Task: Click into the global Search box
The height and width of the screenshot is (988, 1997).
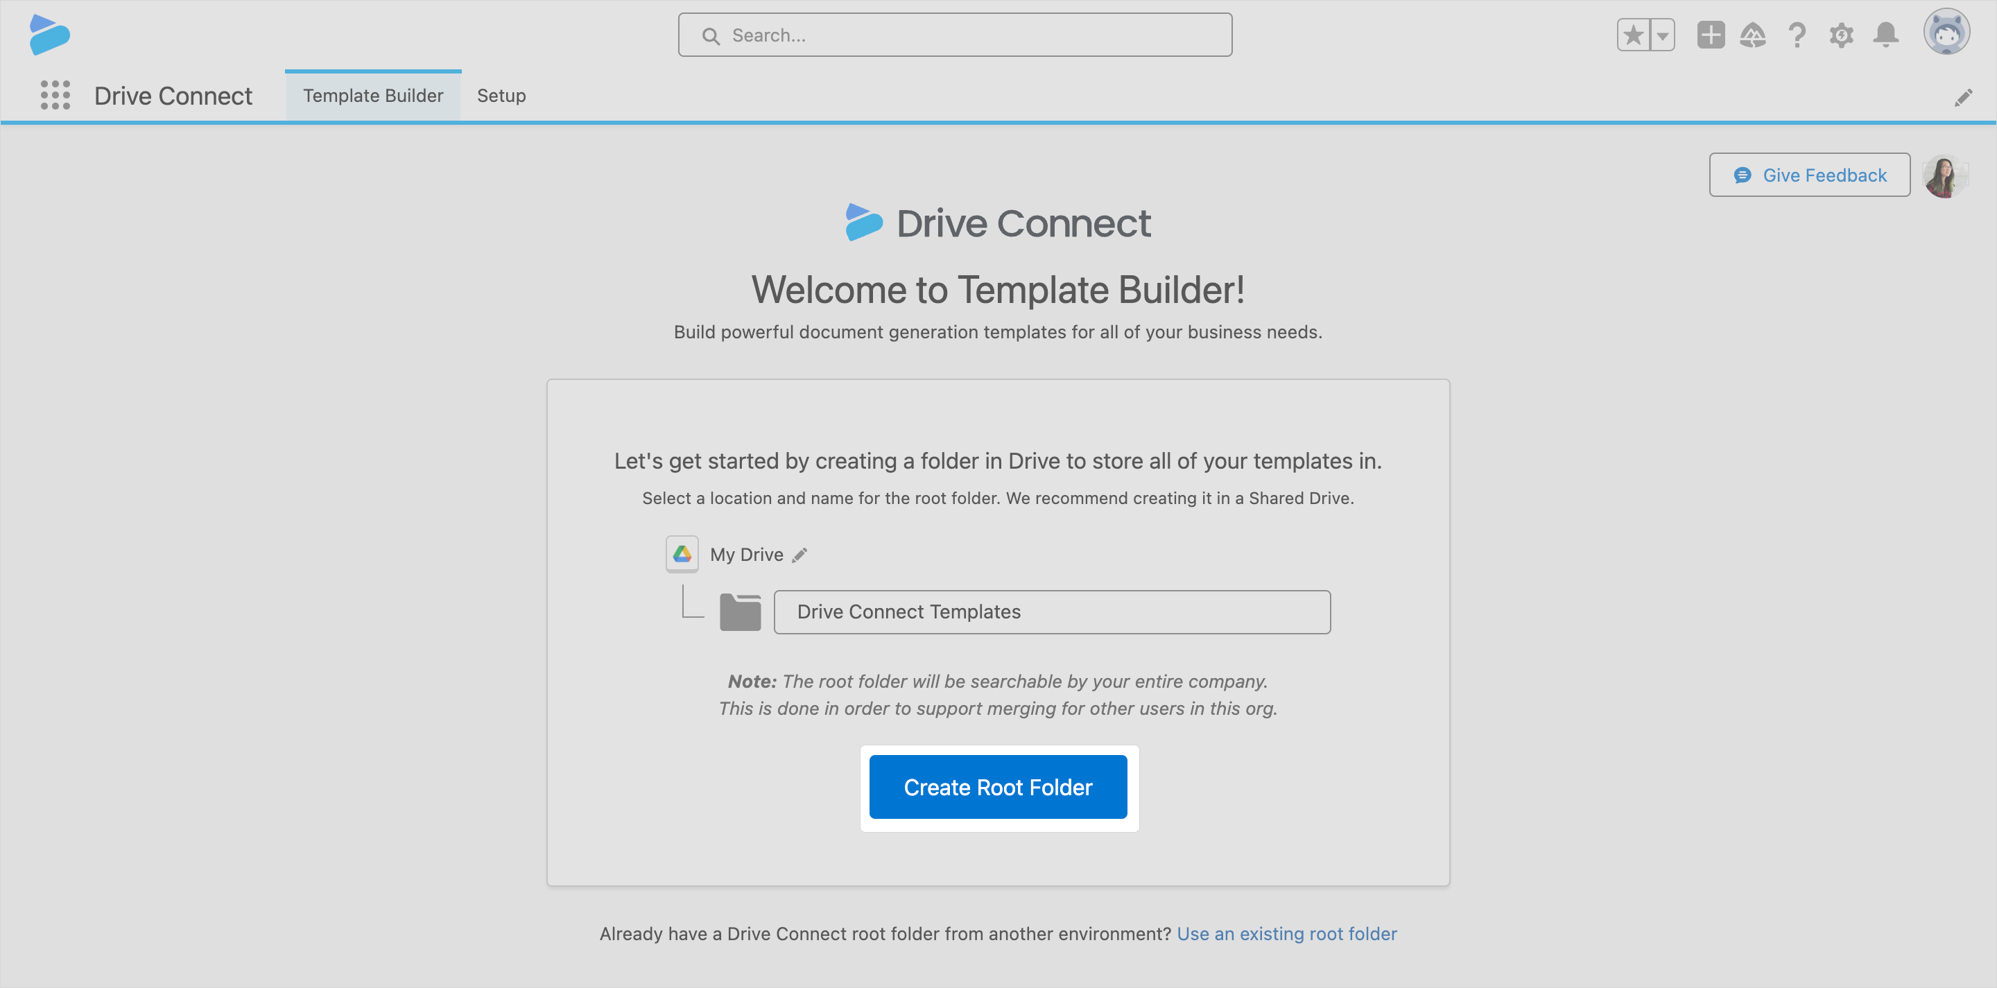Action: (954, 35)
